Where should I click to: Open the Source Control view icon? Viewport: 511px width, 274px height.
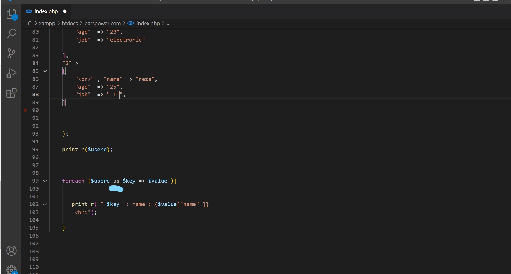click(x=11, y=53)
